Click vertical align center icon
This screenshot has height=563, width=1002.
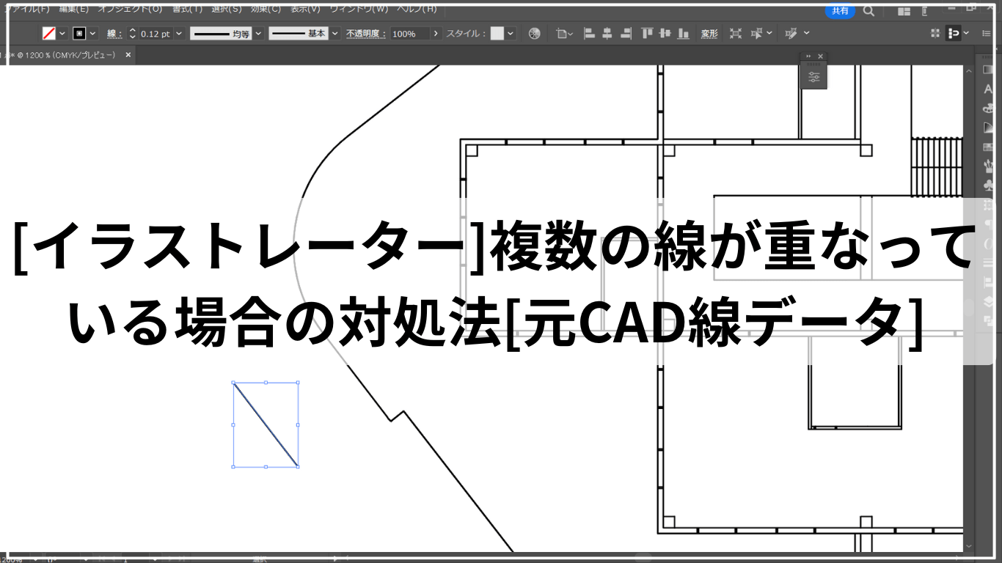pos(665,33)
